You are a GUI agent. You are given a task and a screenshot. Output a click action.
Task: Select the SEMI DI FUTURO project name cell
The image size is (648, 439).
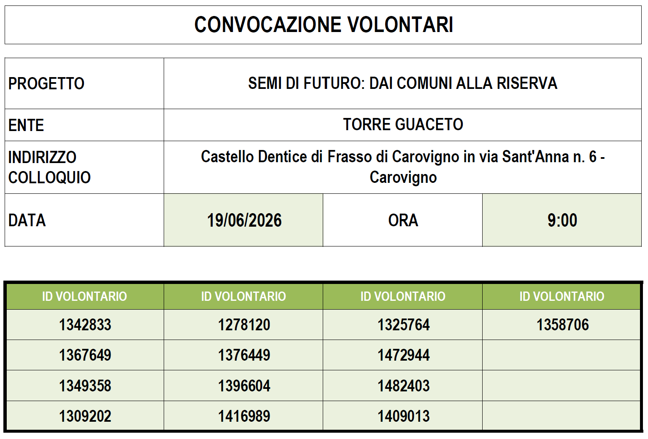click(403, 83)
